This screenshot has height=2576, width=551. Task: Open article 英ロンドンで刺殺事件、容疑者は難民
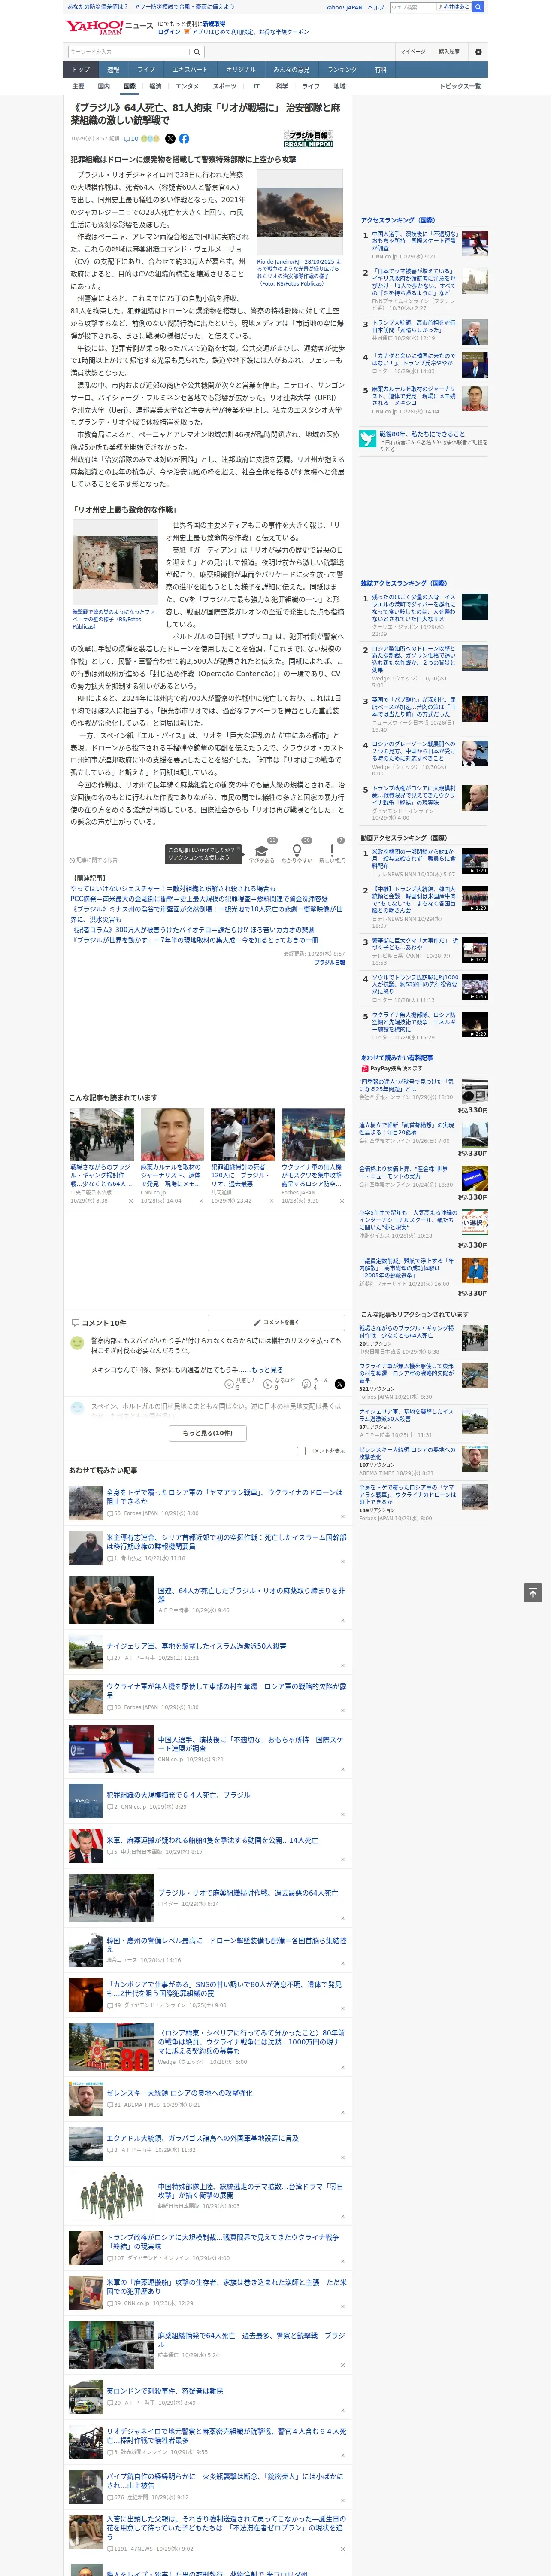click(165, 2391)
